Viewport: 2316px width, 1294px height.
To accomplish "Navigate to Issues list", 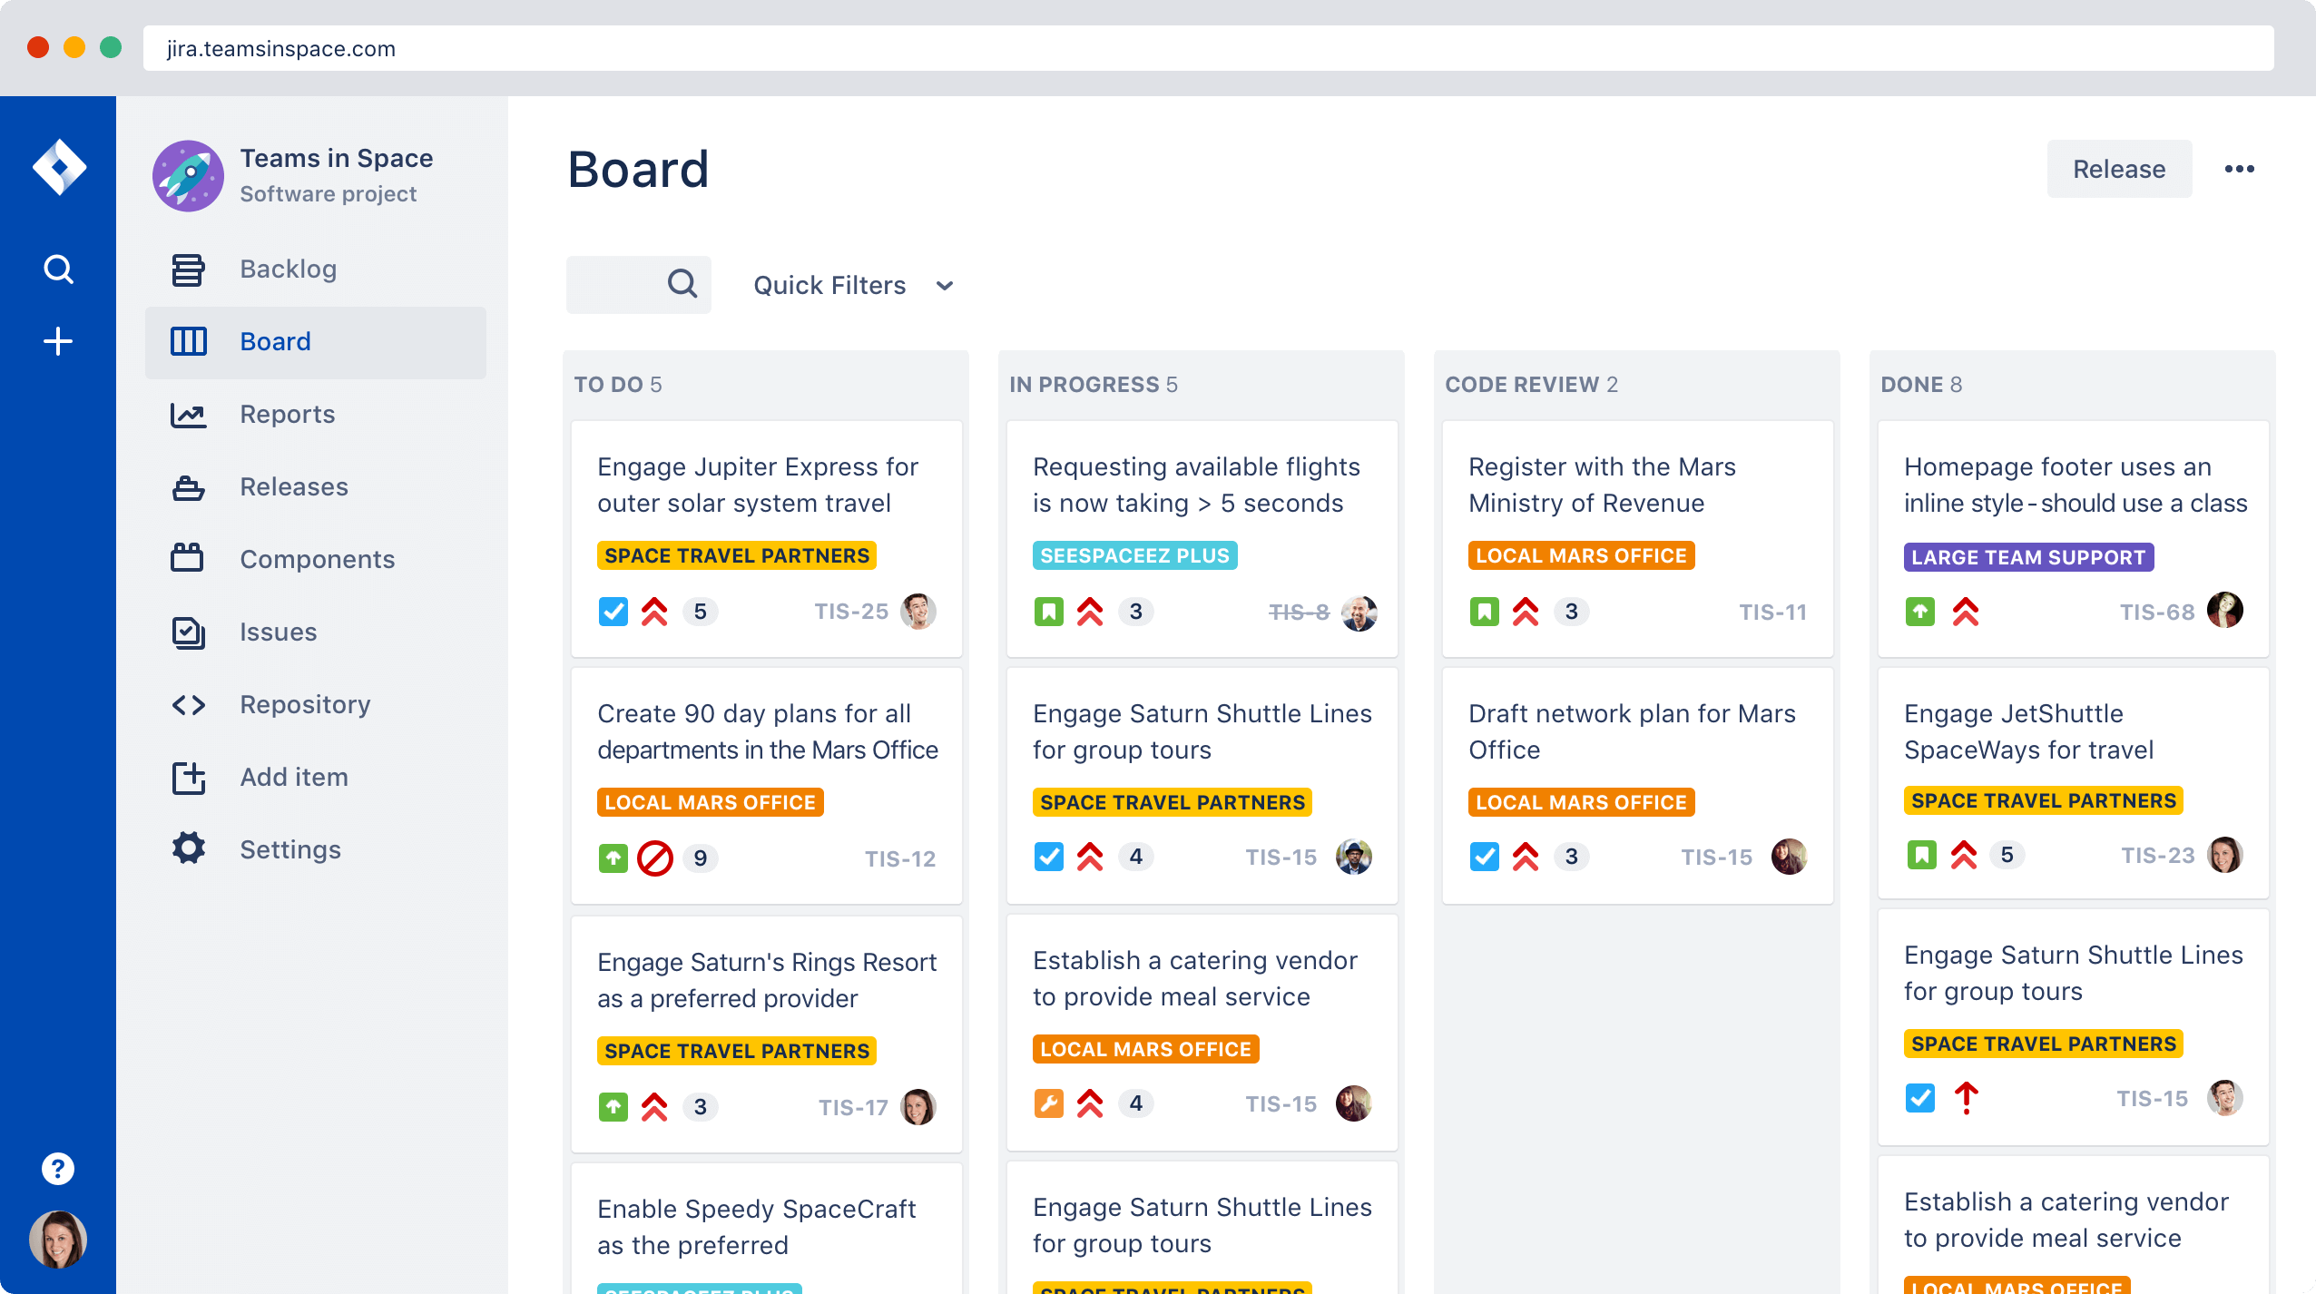I will pyautogui.click(x=277, y=631).
